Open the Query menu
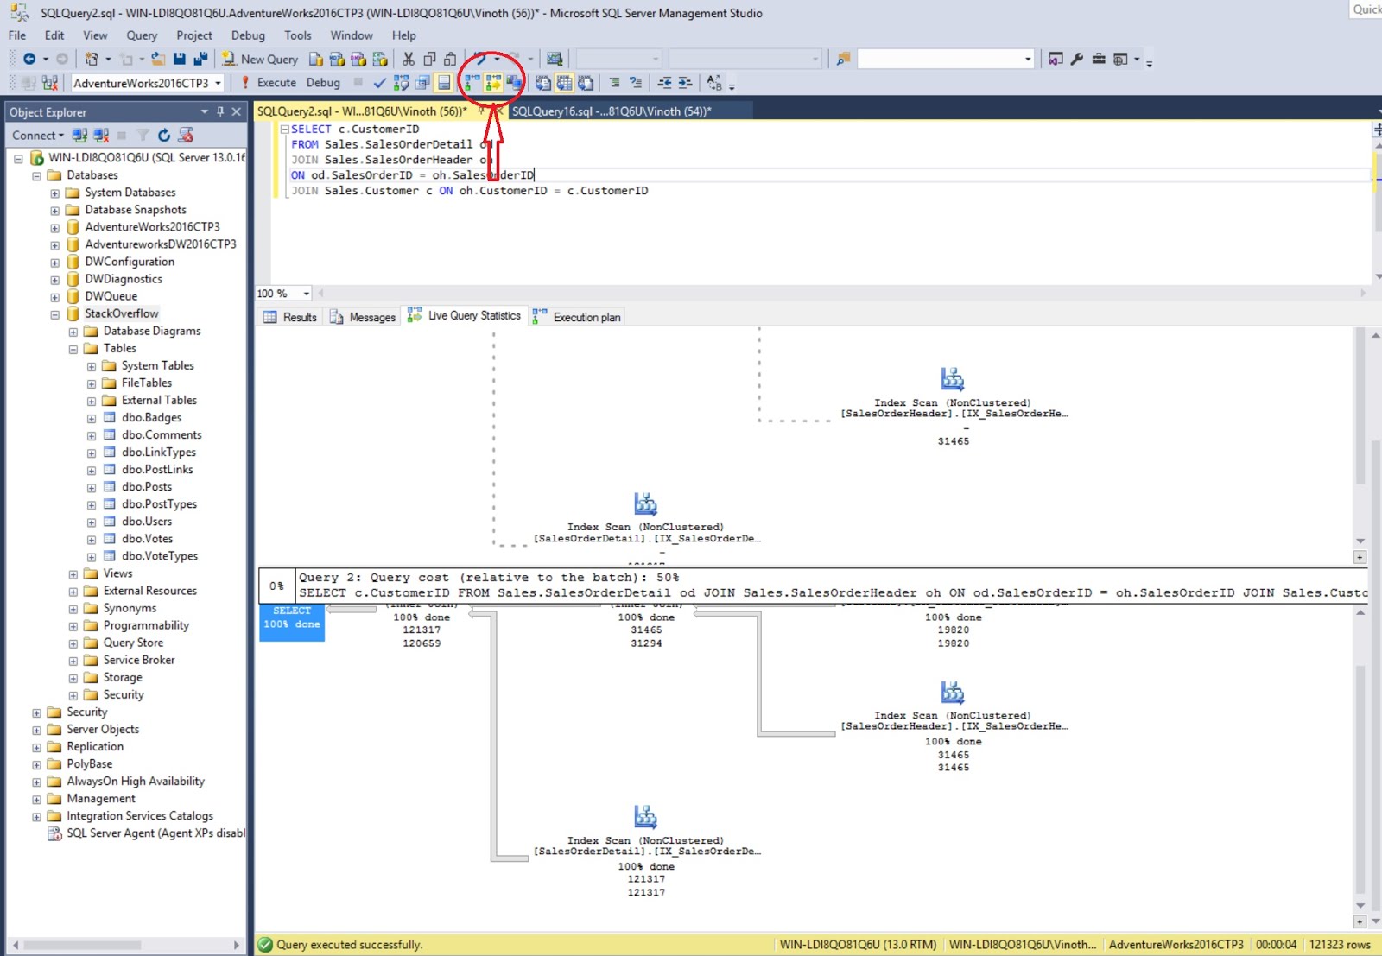 (x=142, y=35)
